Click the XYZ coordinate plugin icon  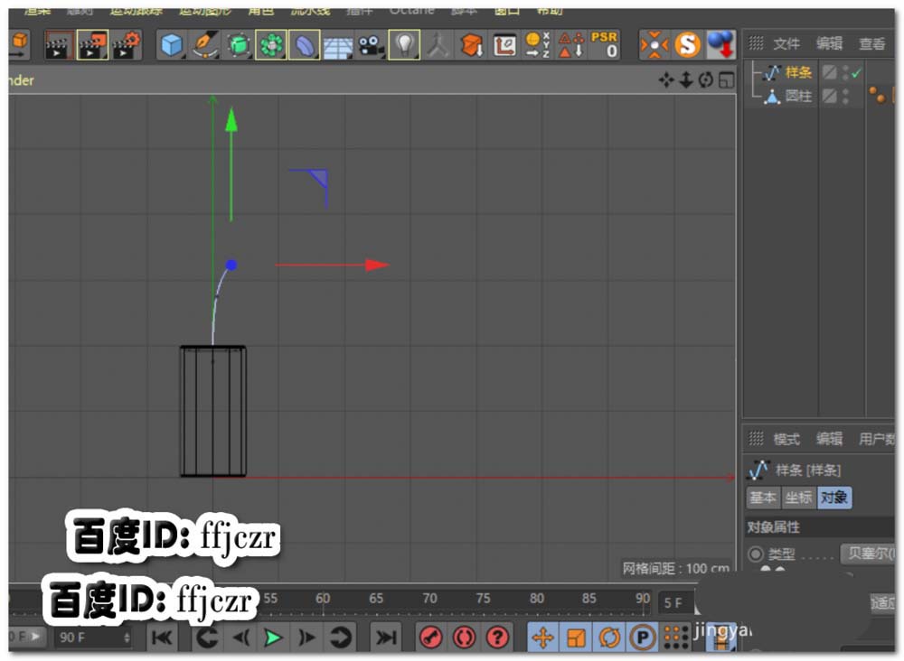click(x=537, y=45)
